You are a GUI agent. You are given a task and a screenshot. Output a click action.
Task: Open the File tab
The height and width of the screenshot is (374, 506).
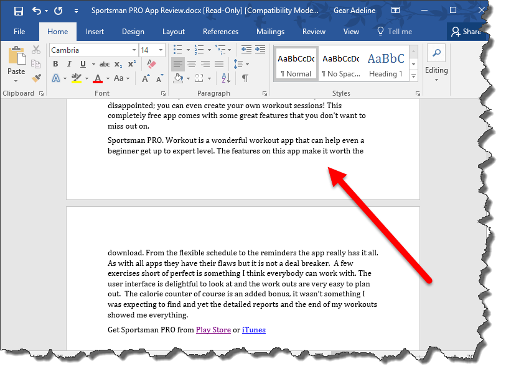tap(19, 32)
